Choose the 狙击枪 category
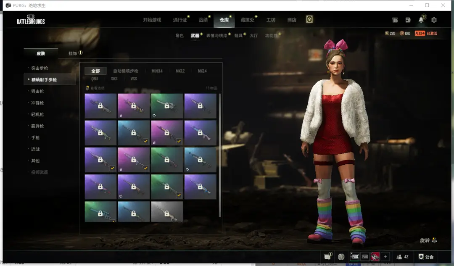Viewport: 454px width, 266px height. (37, 91)
